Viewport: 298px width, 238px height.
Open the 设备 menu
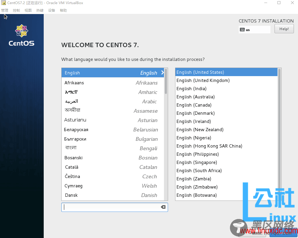(x=52, y=11)
